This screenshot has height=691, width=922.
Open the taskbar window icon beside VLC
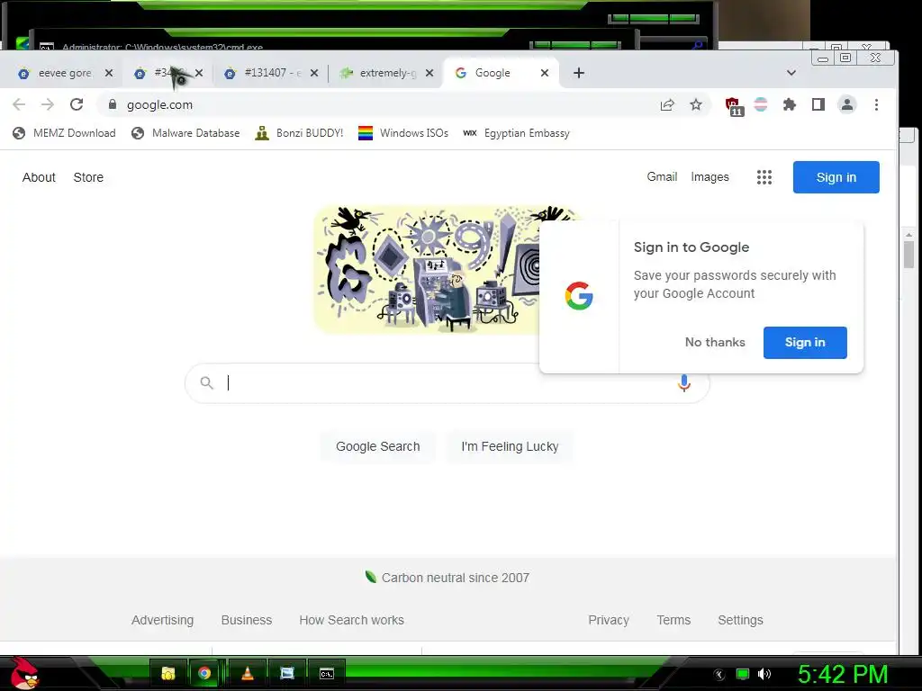pos(287,673)
